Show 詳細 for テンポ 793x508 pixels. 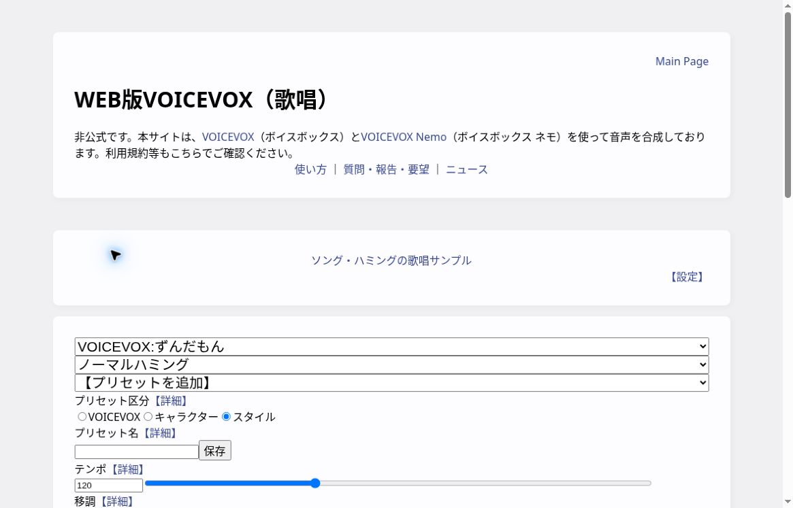[127, 470]
